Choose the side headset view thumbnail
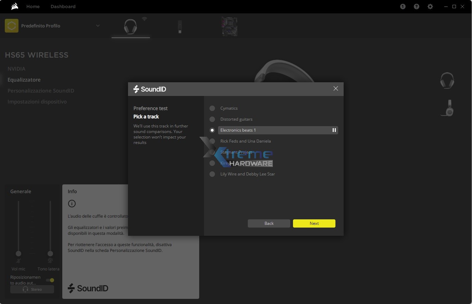The width and height of the screenshot is (472, 304). (448, 108)
